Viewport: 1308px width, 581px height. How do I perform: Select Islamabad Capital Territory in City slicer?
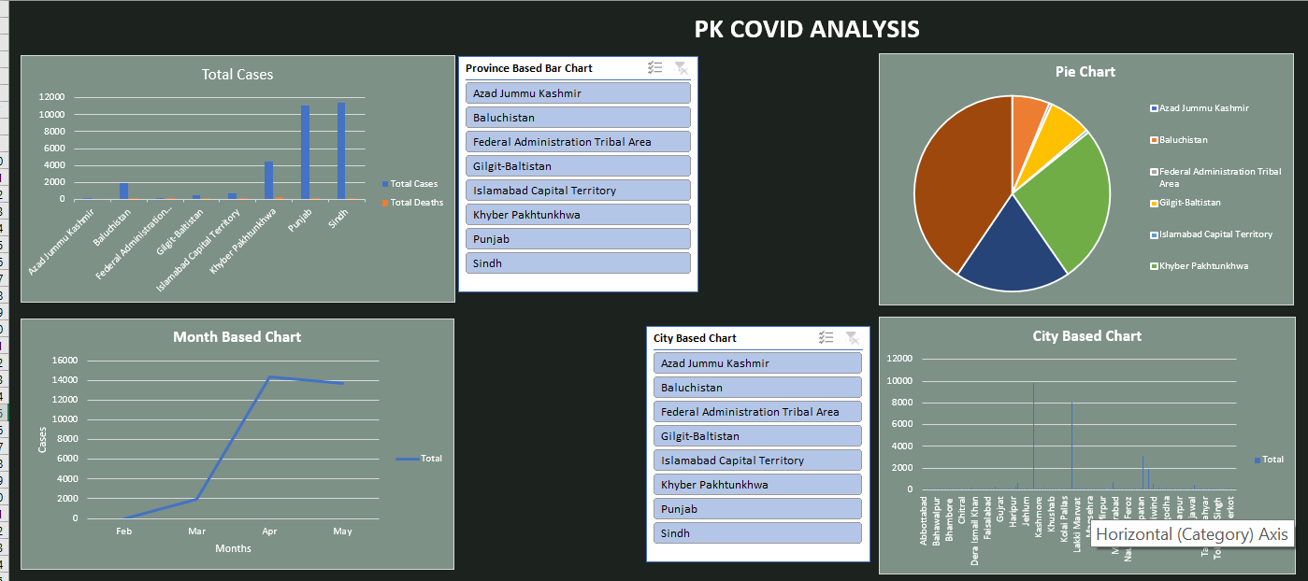coord(757,461)
